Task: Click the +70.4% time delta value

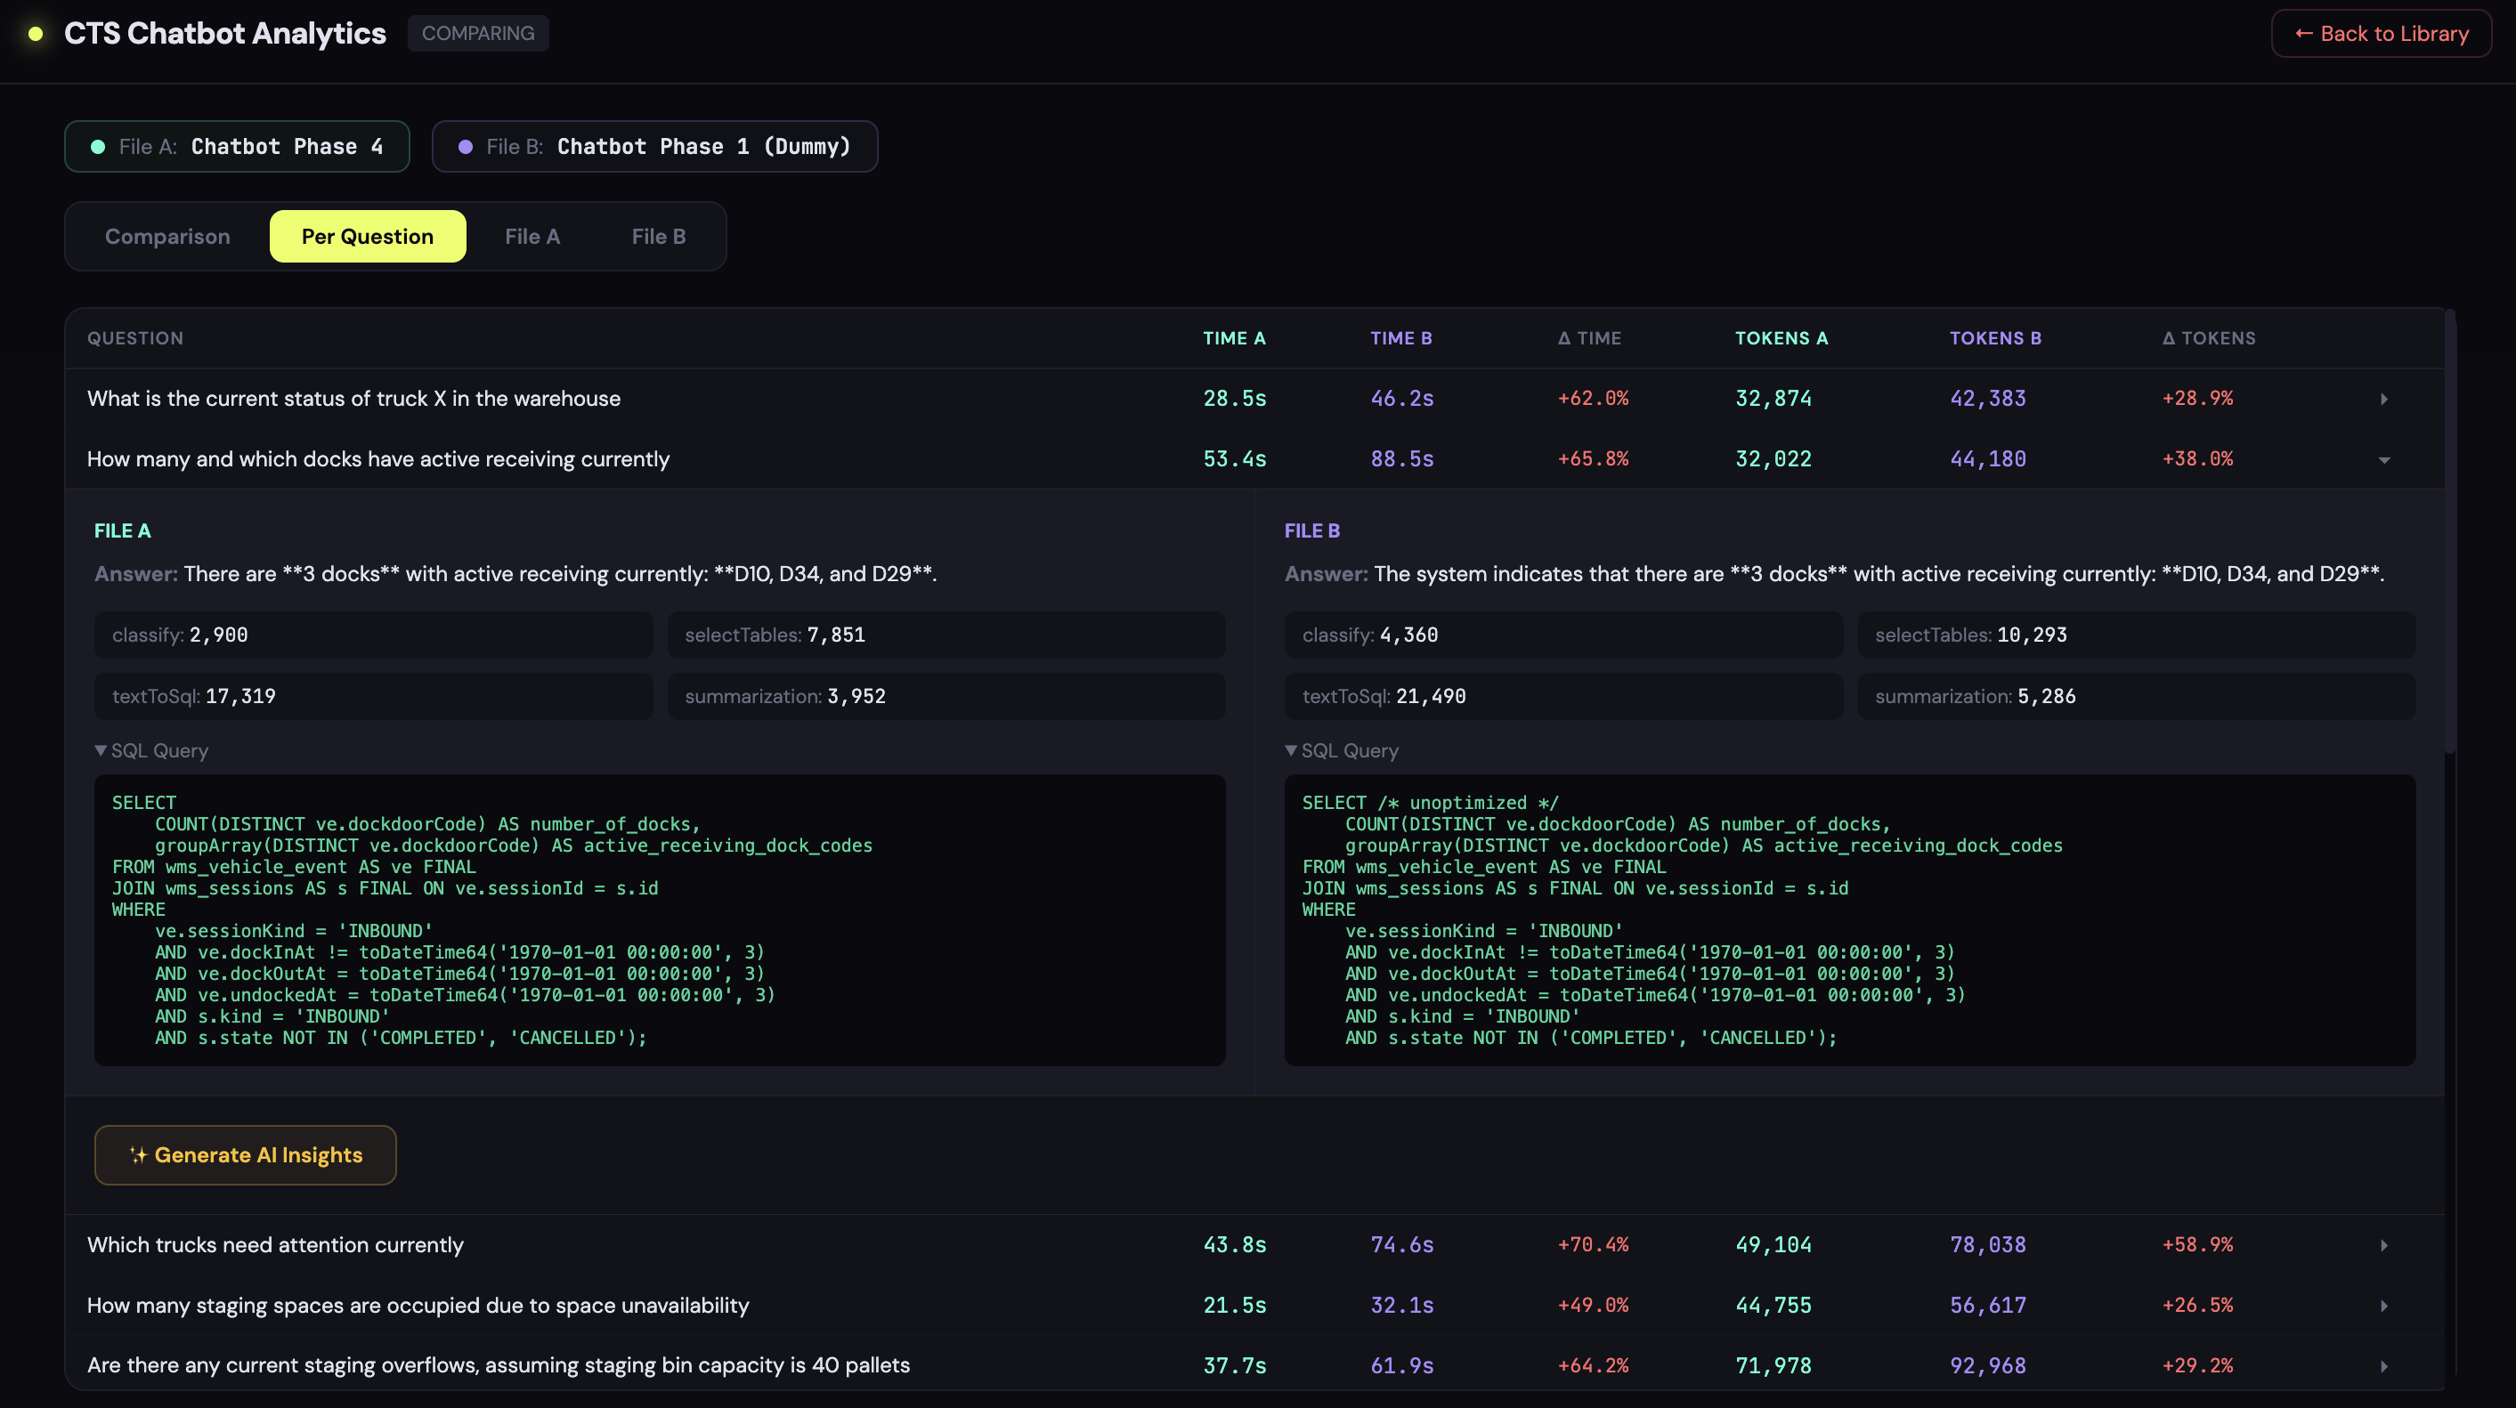Action: click(1593, 1245)
